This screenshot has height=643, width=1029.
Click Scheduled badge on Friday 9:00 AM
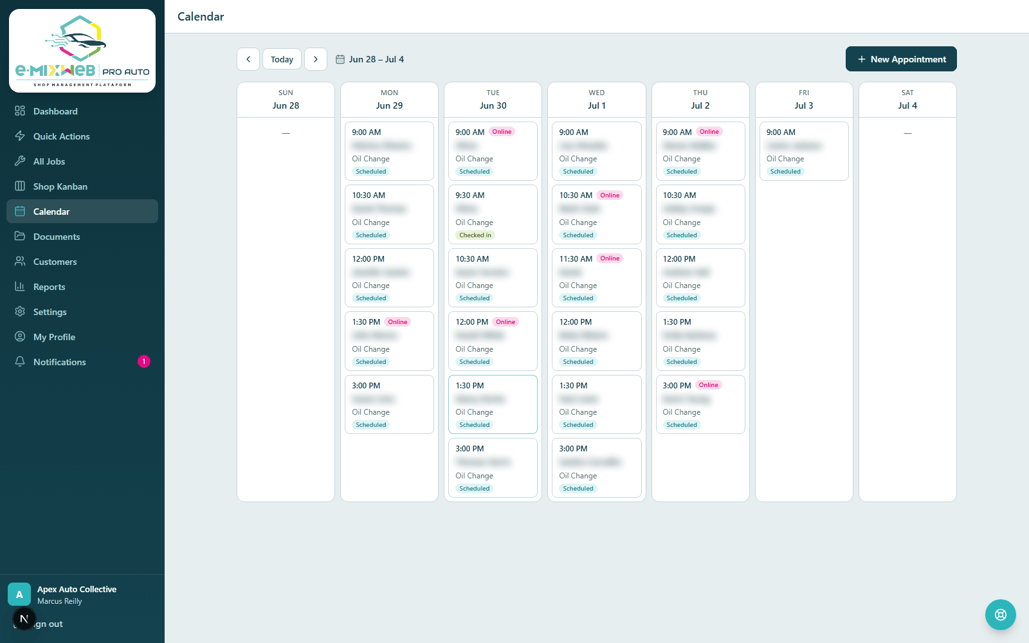(x=785, y=172)
